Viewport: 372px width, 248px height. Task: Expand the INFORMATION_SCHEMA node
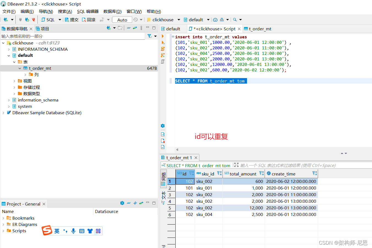point(9,49)
